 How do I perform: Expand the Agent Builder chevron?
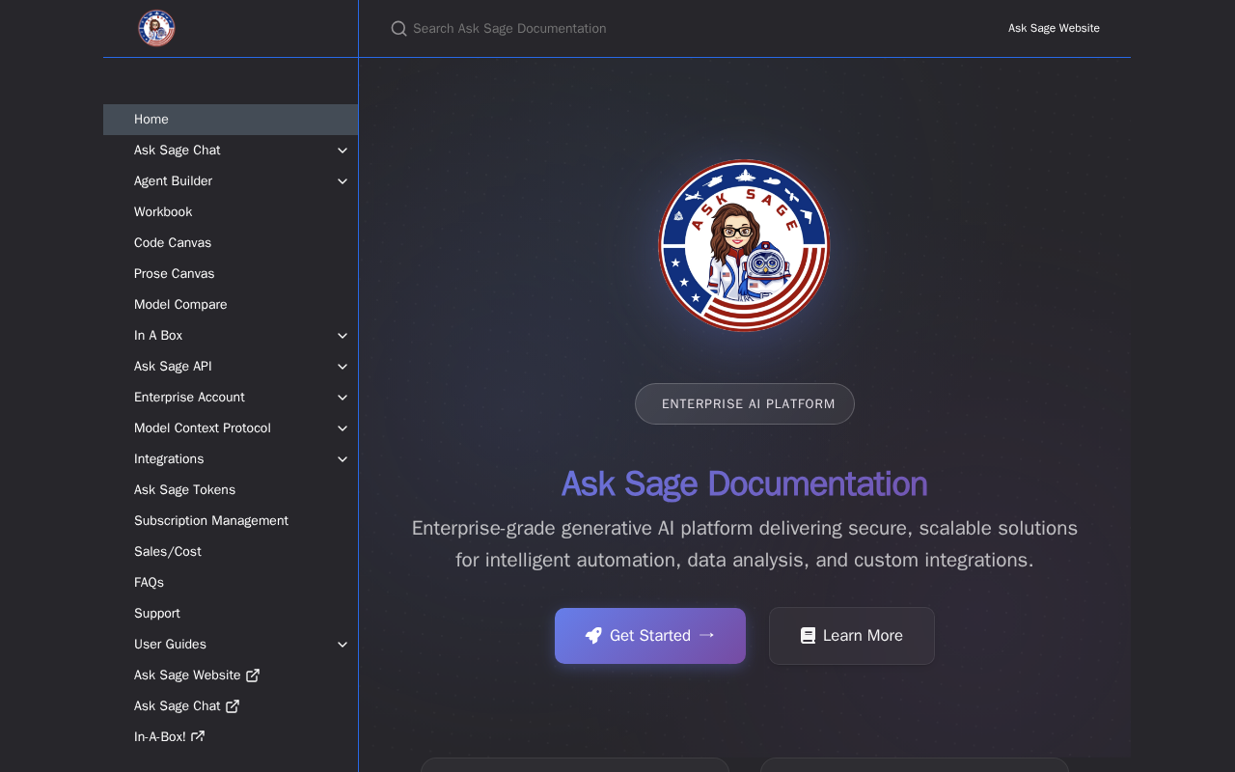click(x=343, y=181)
